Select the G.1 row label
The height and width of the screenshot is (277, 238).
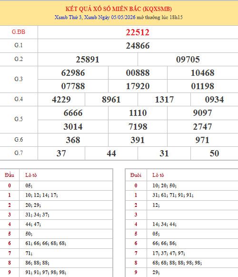pos(19,45)
